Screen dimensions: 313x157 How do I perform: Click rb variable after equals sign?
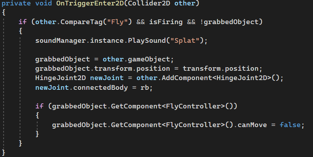(145, 87)
